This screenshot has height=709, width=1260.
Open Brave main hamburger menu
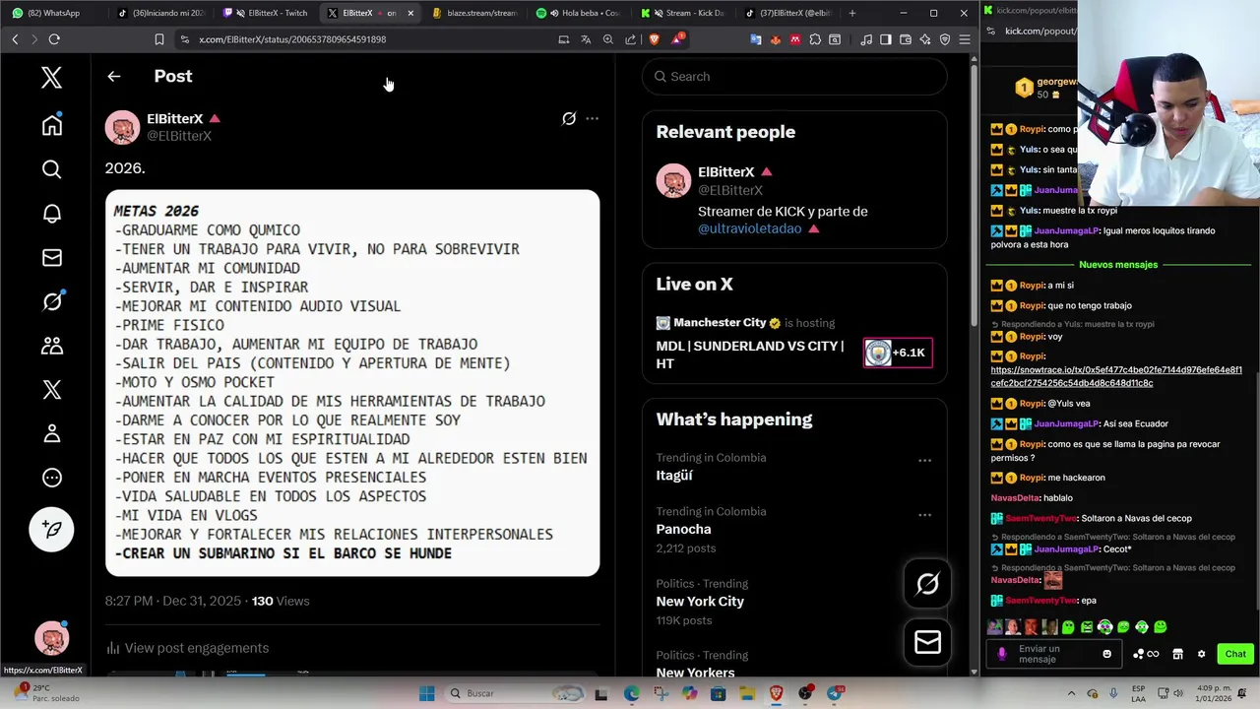[x=965, y=39]
